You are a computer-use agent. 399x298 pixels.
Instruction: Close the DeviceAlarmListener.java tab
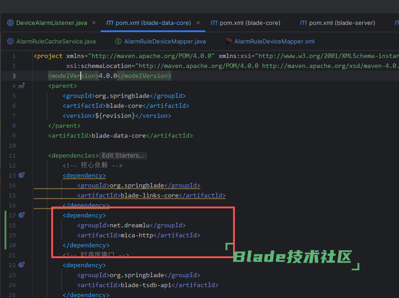[x=93, y=23]
